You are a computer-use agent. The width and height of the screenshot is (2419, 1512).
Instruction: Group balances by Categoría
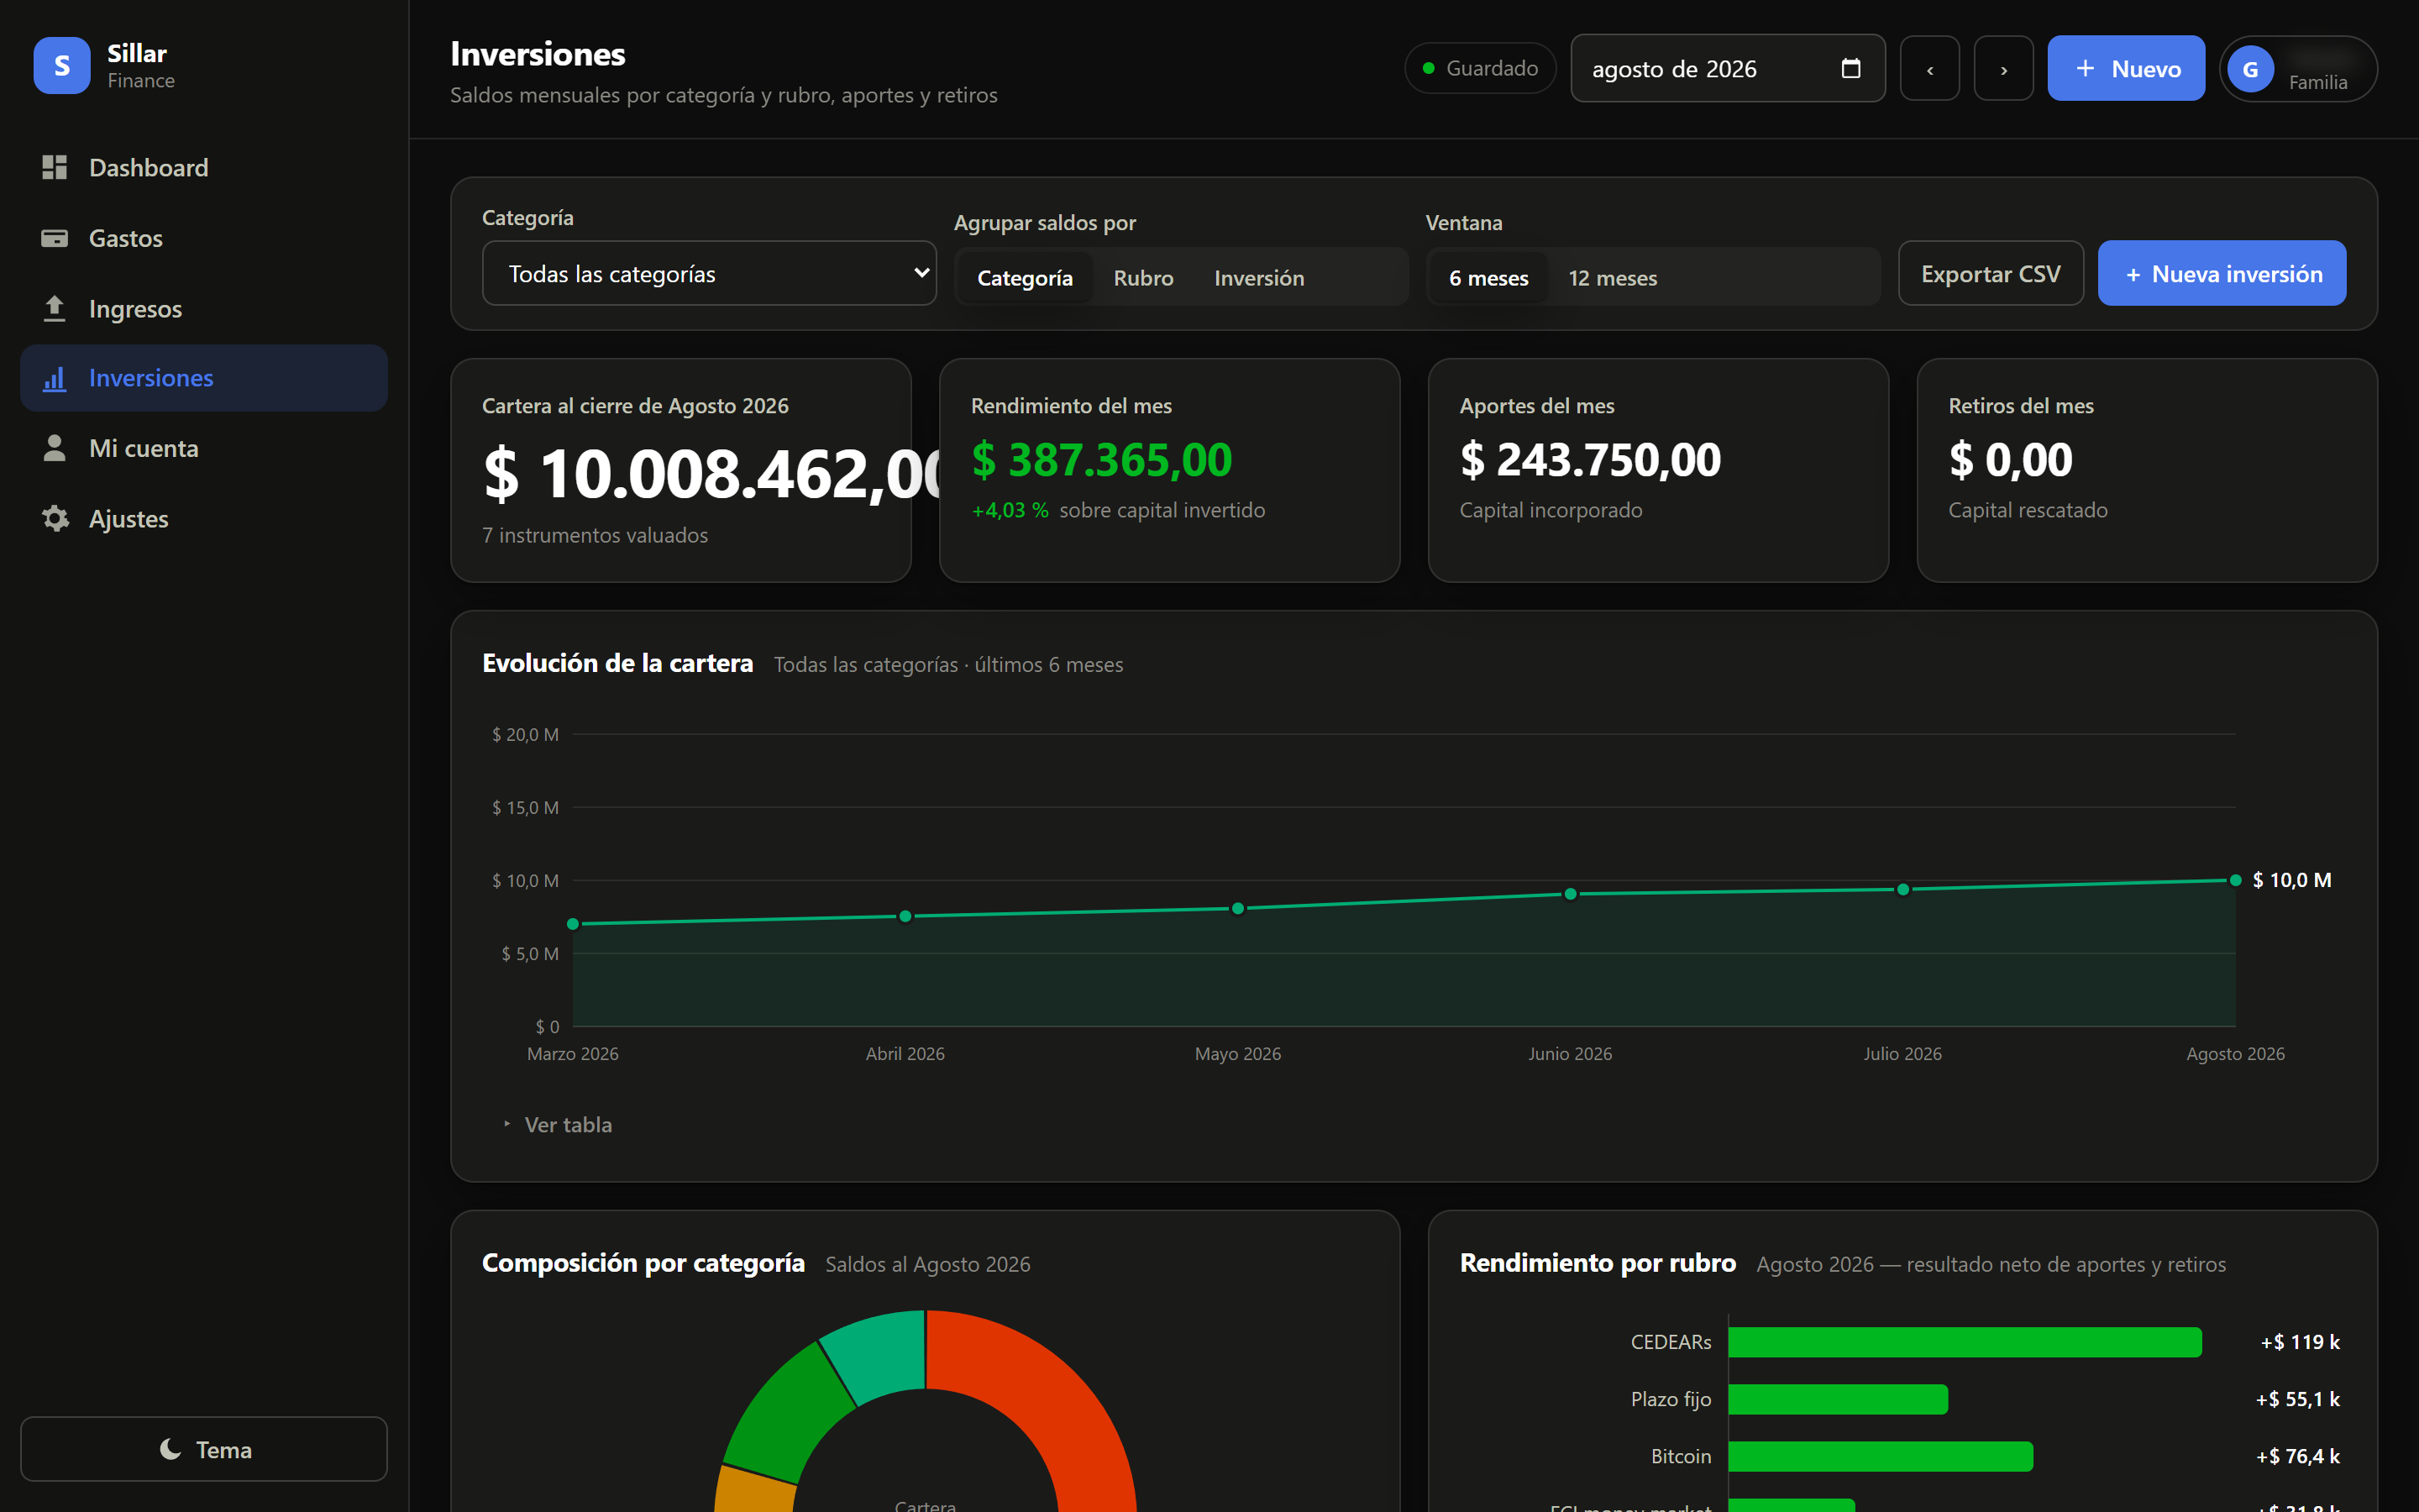point(1025,277)
